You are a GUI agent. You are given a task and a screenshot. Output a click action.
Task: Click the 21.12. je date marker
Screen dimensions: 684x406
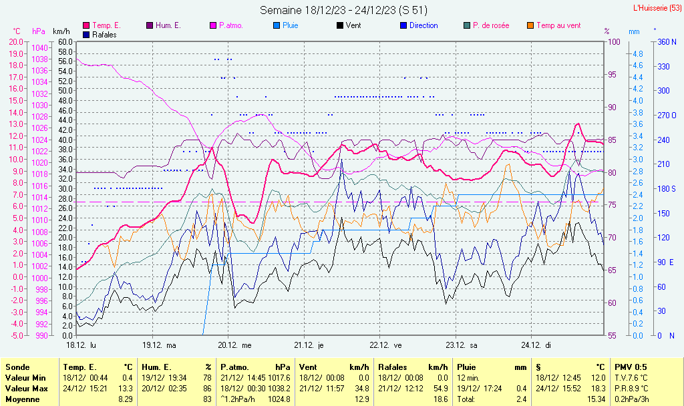(309, 345)
